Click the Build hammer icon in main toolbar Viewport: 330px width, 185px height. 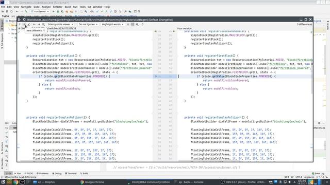coord(26,11)
